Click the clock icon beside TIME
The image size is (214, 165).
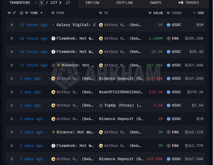tap(21, 13)
